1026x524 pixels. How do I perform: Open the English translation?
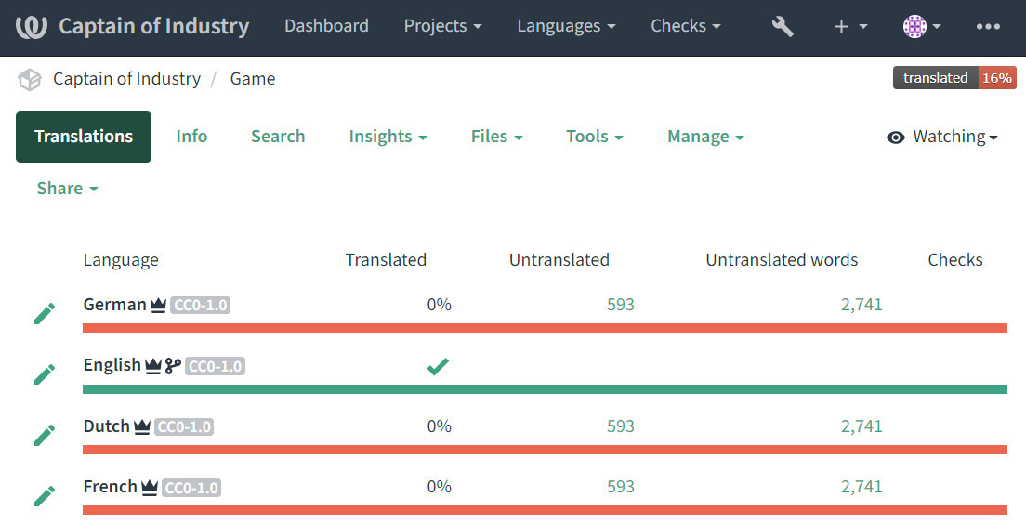click(x=112, y=365)
